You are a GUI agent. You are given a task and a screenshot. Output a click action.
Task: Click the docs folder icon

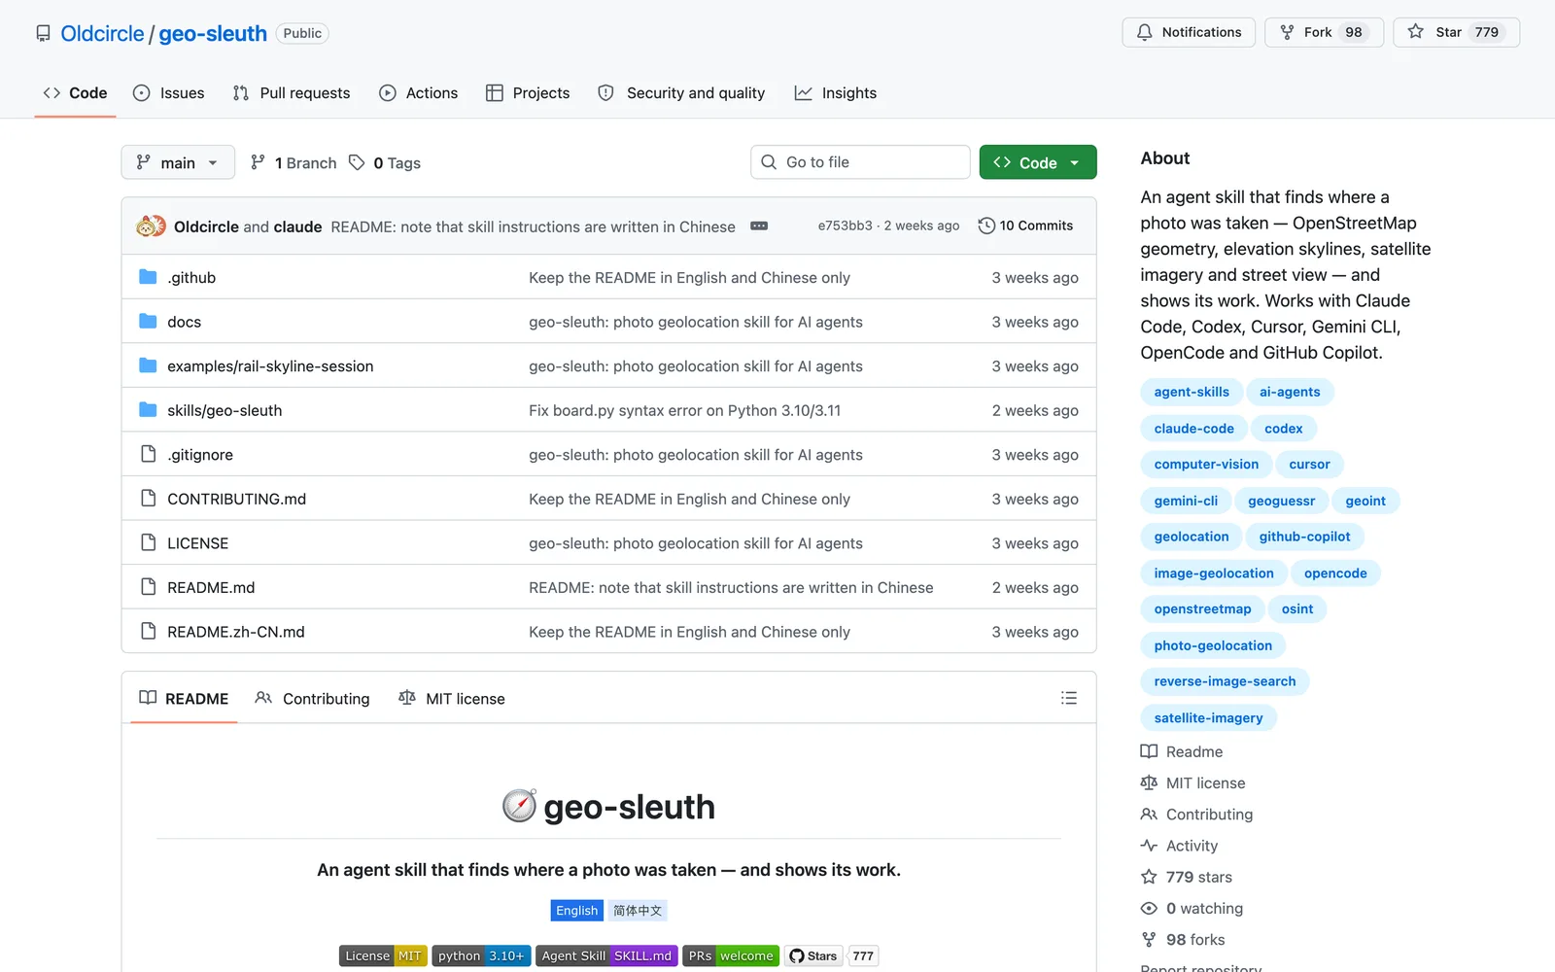[x=148, y=321]
